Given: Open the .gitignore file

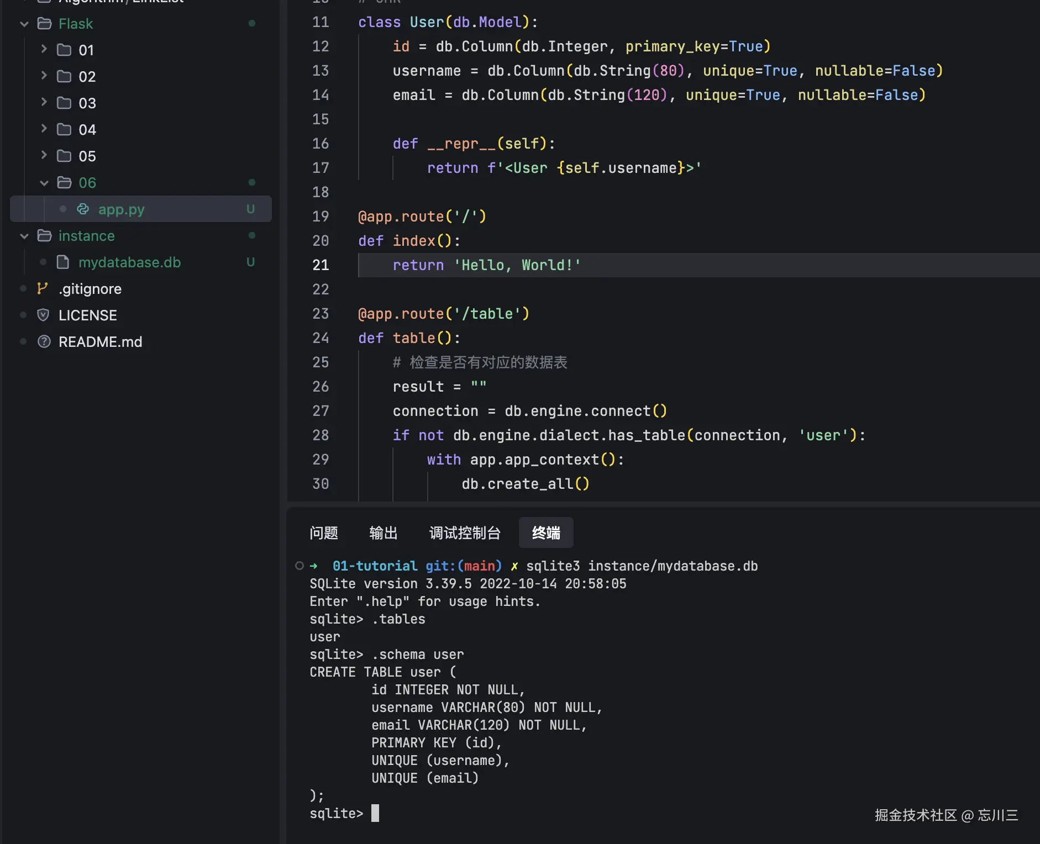Looking at the screenshot, I should coord(90,289).
